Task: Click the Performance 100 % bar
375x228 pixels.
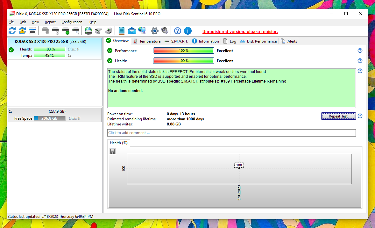Action: [183, 50]
